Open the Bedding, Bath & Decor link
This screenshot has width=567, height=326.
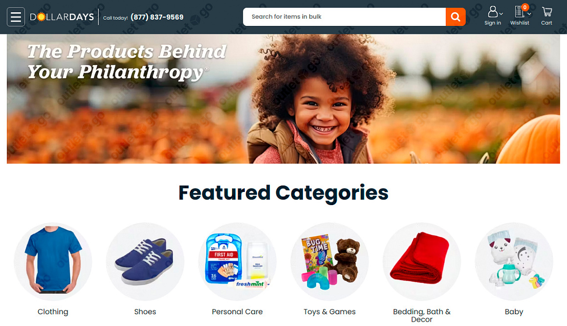(x=422, y=316)
